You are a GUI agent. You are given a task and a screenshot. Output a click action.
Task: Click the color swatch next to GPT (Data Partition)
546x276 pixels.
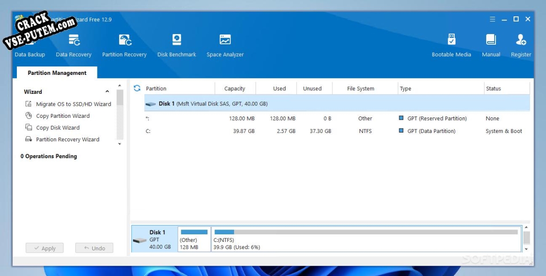tap(401, 131)
